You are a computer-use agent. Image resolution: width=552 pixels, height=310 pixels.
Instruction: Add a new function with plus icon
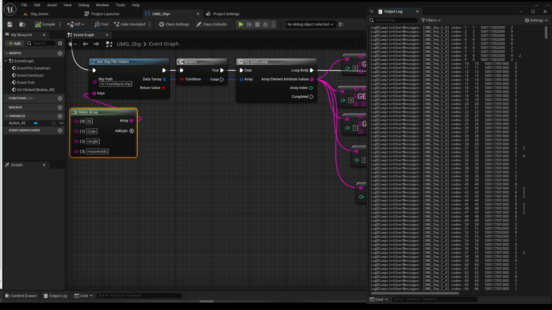(60, 98)
